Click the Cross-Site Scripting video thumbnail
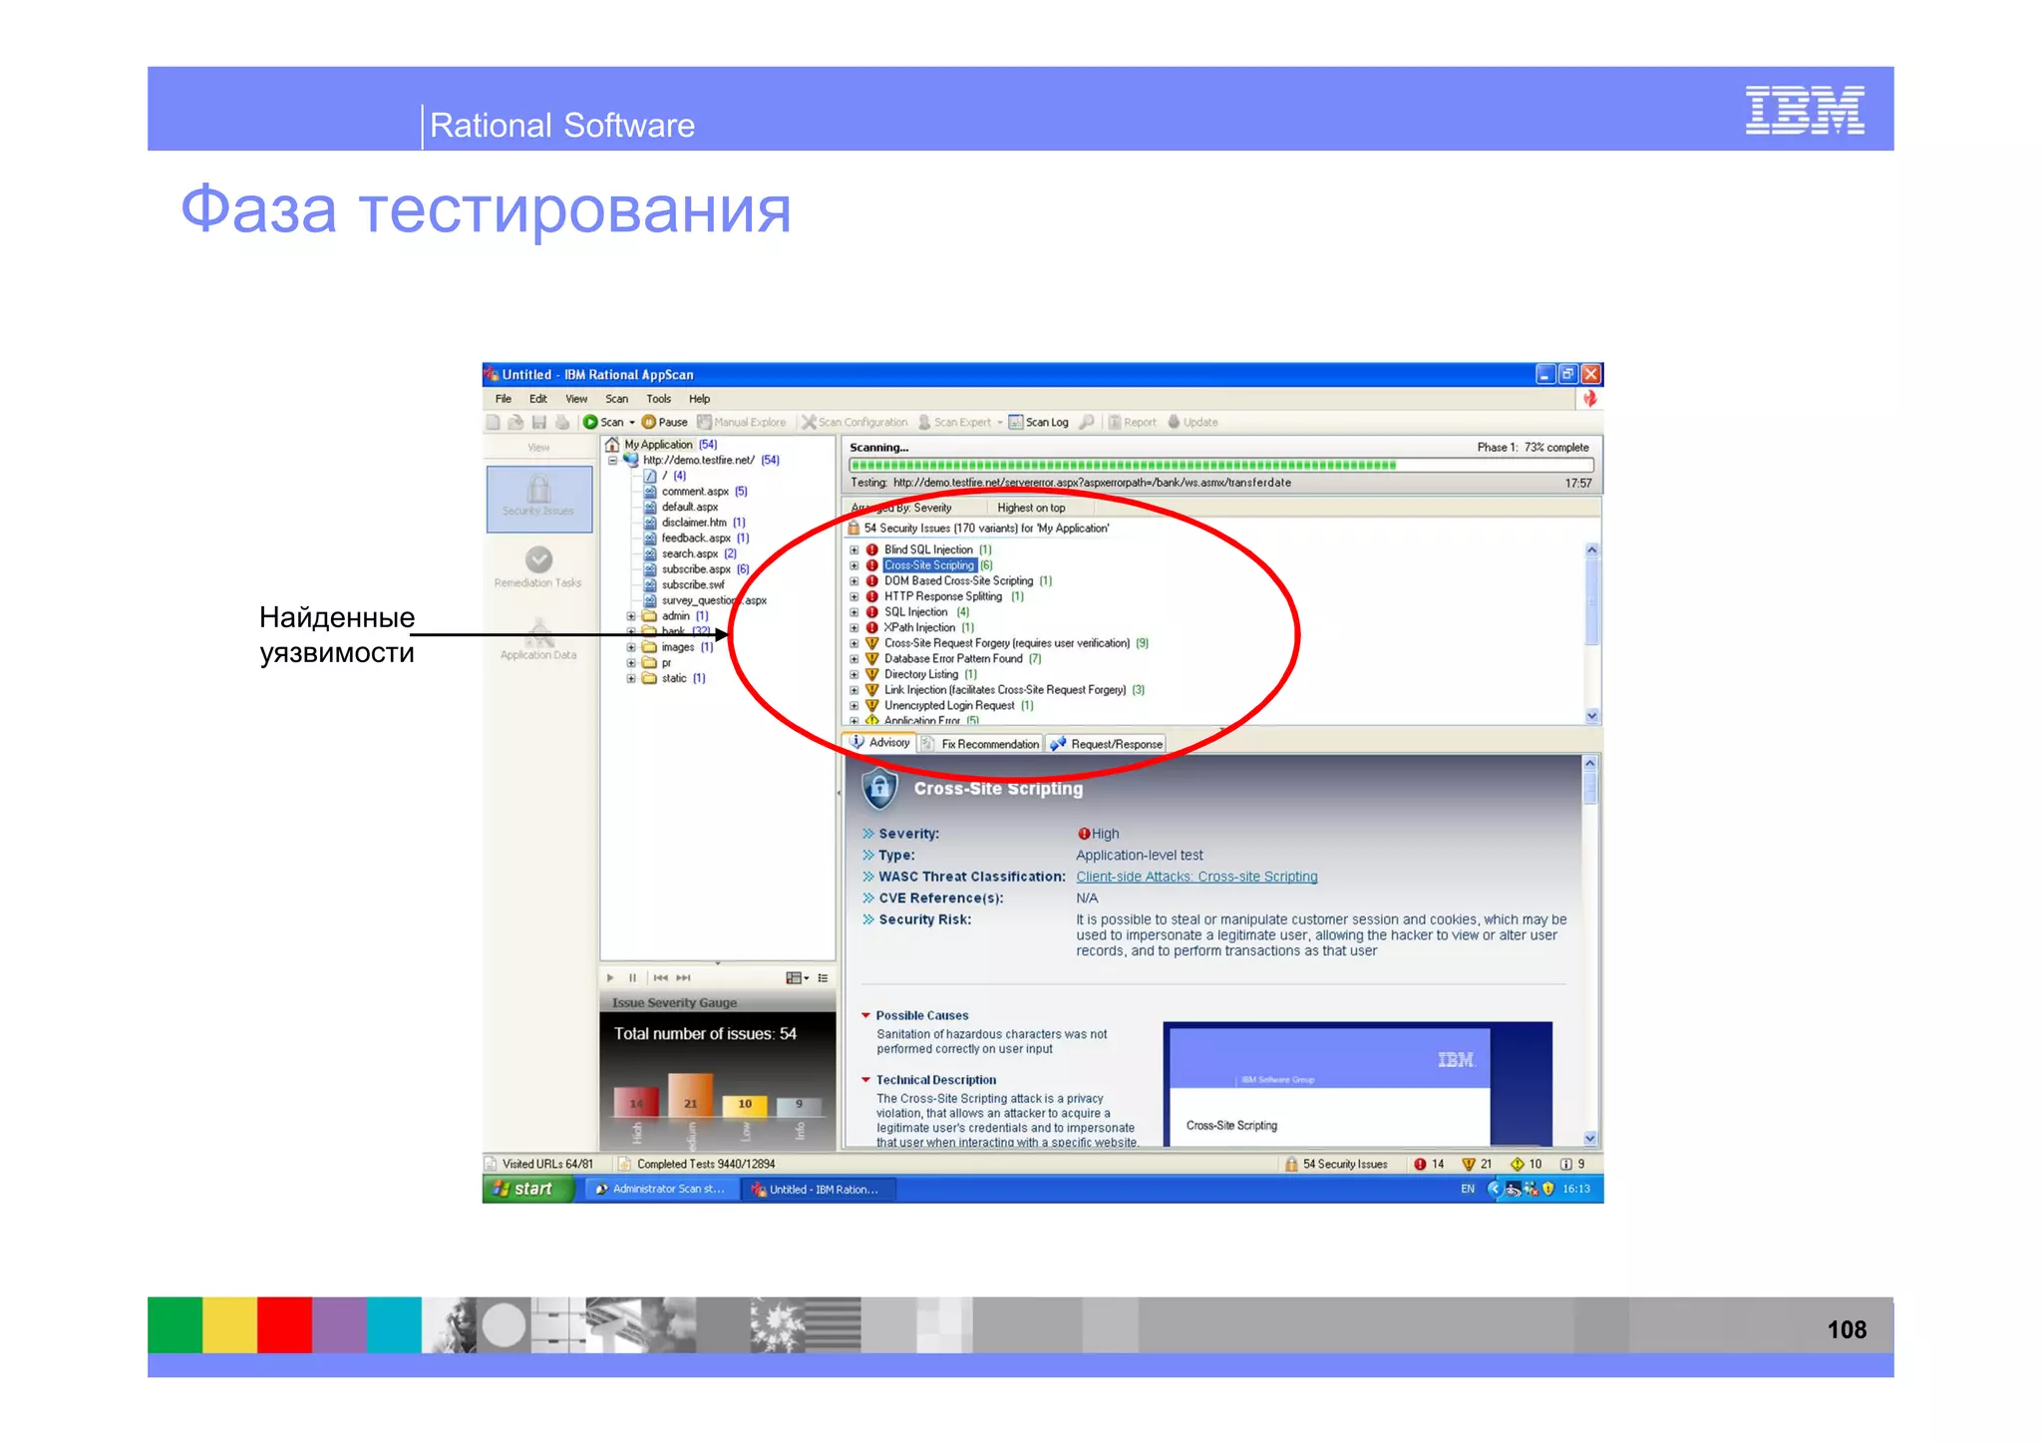 tap(1357, 1084)
